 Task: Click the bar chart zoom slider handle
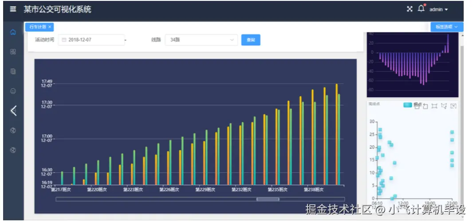[x=268, y=199]
